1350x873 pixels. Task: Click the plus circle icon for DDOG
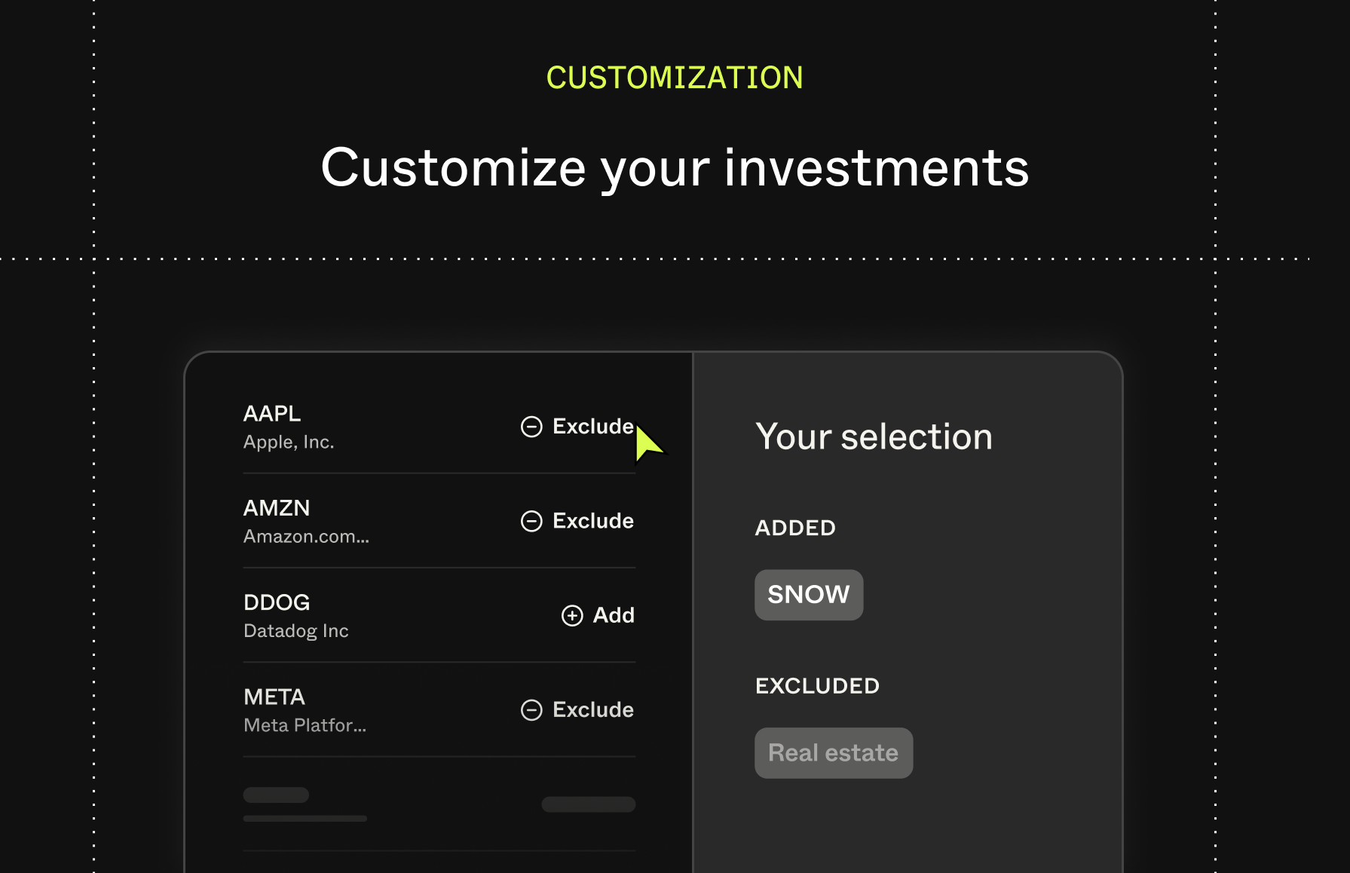coord(572,615)
